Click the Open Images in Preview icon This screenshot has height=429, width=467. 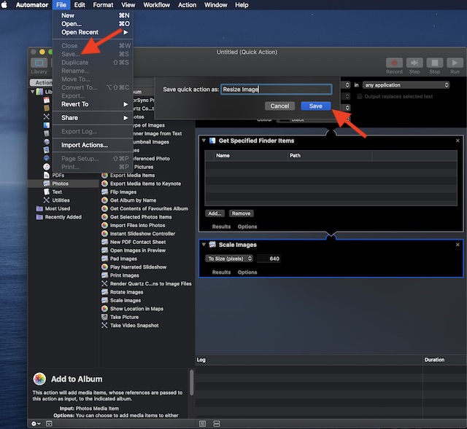click(x=104, y=251)
